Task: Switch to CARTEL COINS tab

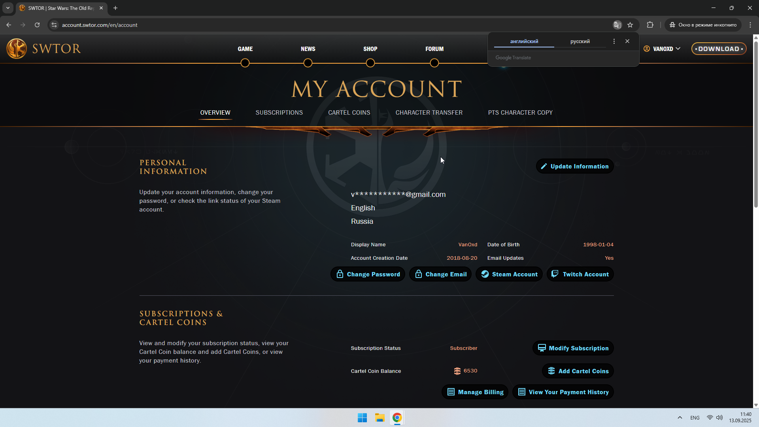Action: click(x=349, y=113)
